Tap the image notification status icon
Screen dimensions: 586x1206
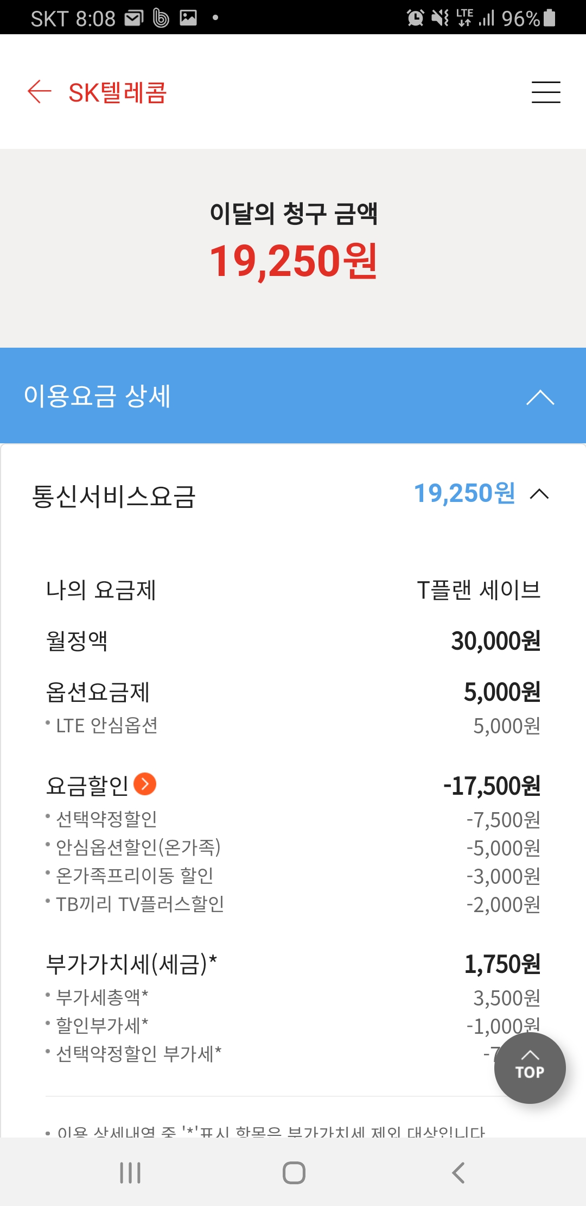188,18
